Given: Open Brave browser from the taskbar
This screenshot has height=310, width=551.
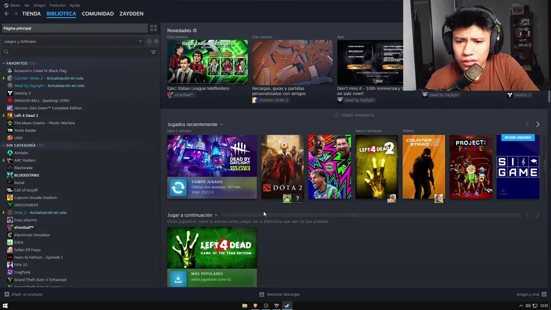Looking at the screenshot, I should pyautogui.click(x=255, y=306).
